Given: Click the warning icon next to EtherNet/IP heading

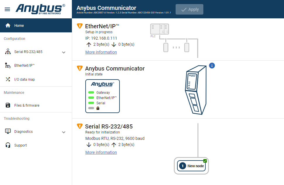Looking at the screenshot, I should click(x=79, y=26).
